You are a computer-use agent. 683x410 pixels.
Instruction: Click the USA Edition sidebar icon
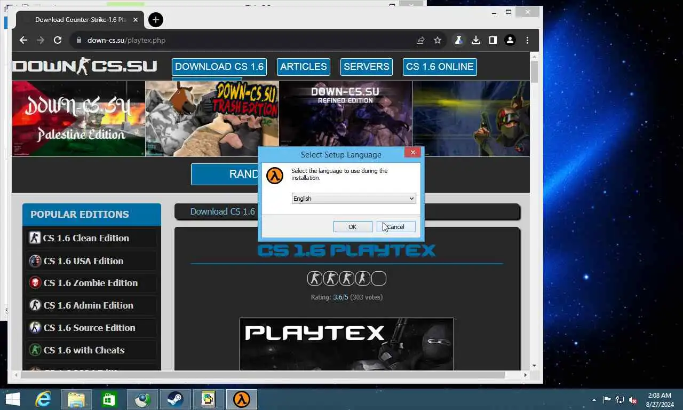coord(35,261)
